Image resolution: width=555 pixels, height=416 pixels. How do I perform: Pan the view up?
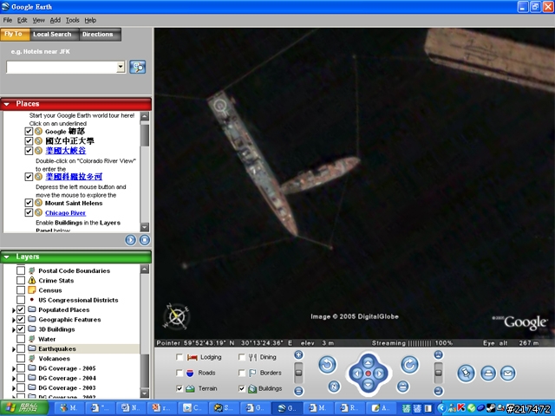pyautogui.click(x=368, y=362)
